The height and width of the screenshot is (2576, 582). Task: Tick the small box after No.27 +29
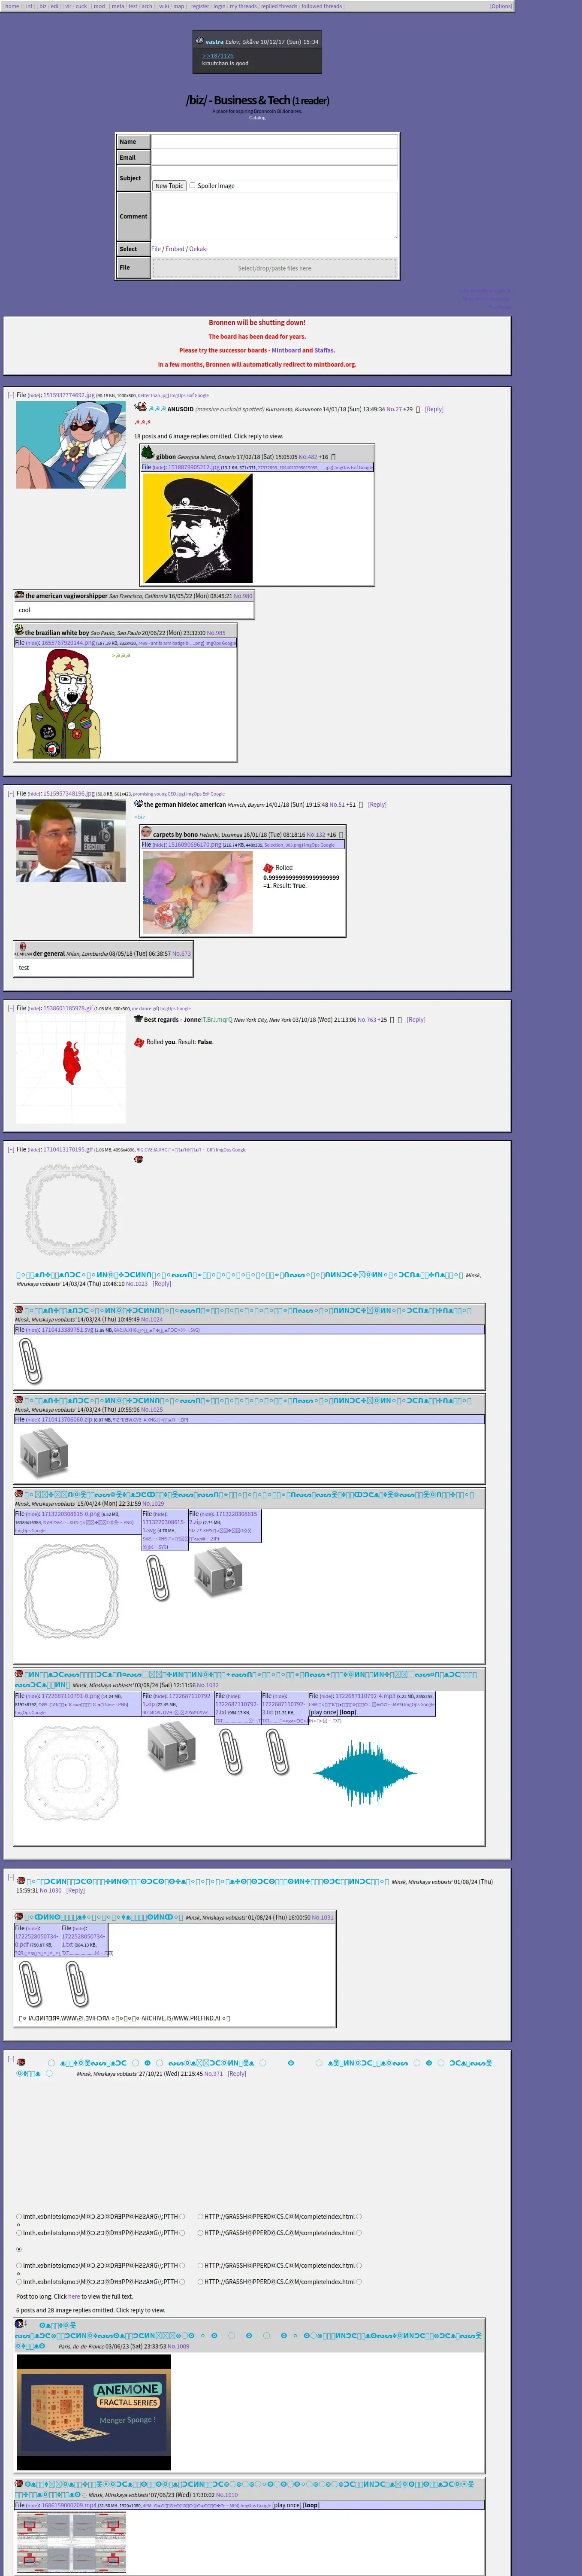coord(417,409)
